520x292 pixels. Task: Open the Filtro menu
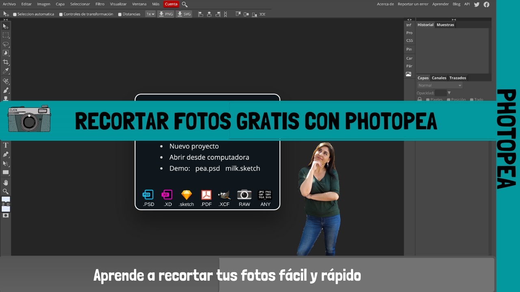pyautogui.click(x=100, y=4)
